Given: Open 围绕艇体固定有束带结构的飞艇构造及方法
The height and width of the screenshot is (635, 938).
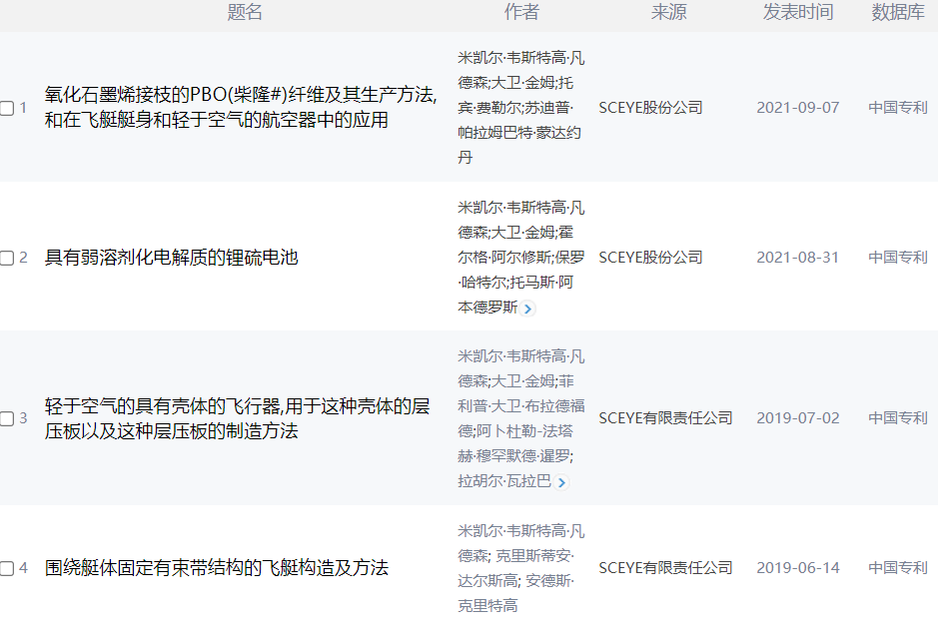Looking at the screenshot, I should coord(216,568).
